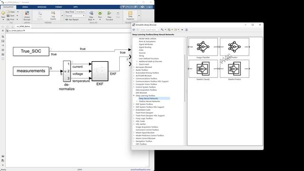Click the library tree vertical scrollbar
Screen dimensions: 304x171
tap(185, 77)
